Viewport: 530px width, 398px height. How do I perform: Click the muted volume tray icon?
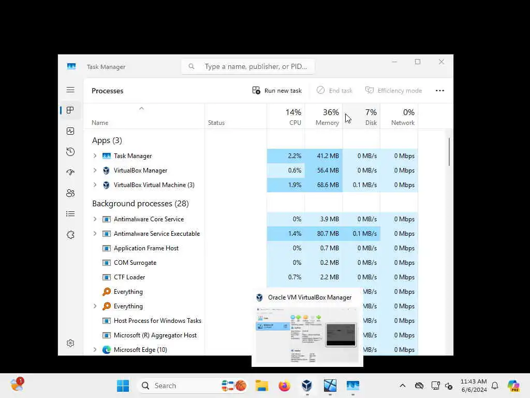point(449,386)
